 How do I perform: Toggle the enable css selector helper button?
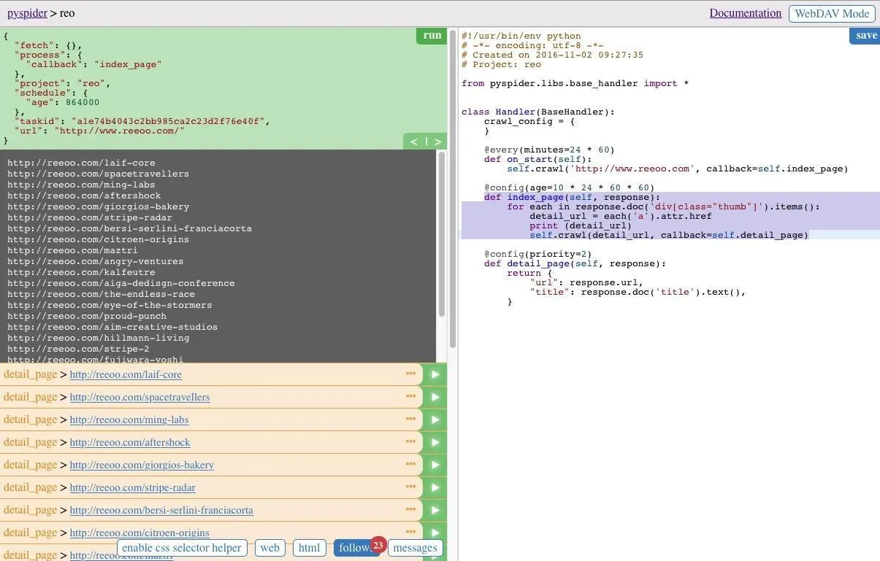click(x=181, y=548)
